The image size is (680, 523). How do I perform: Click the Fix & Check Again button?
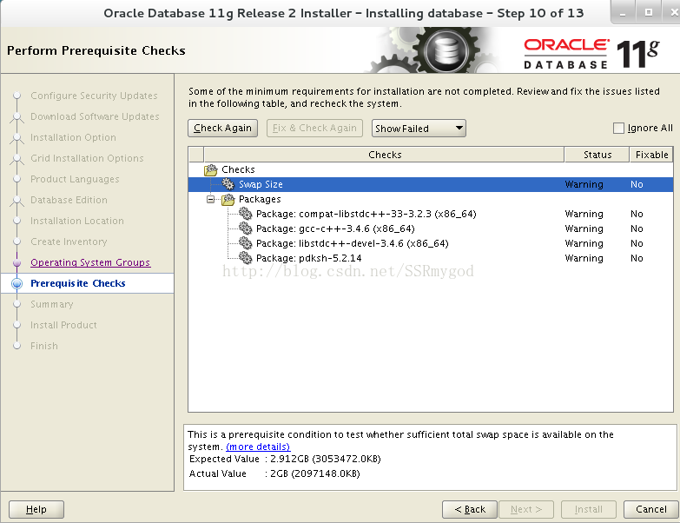(x=315, y=129)
